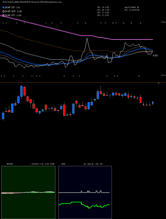Click the sharp white spike peak on the EMA chart

tap(87, 38)
